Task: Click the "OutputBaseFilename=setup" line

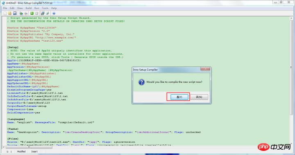Action: 27,106
